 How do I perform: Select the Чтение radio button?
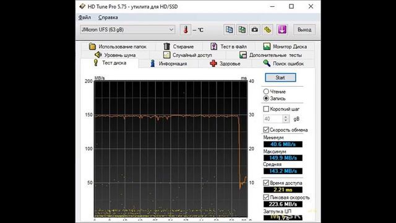click(266, 91)
